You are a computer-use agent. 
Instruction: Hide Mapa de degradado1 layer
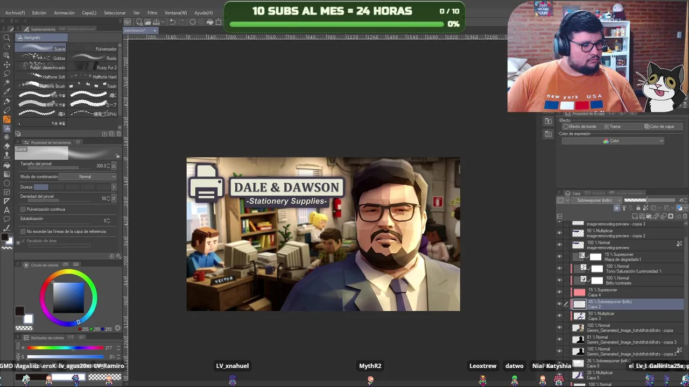(x=559, y=256)
